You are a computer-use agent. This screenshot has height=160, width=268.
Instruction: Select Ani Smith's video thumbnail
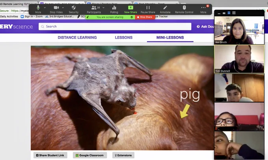[239, 30]
